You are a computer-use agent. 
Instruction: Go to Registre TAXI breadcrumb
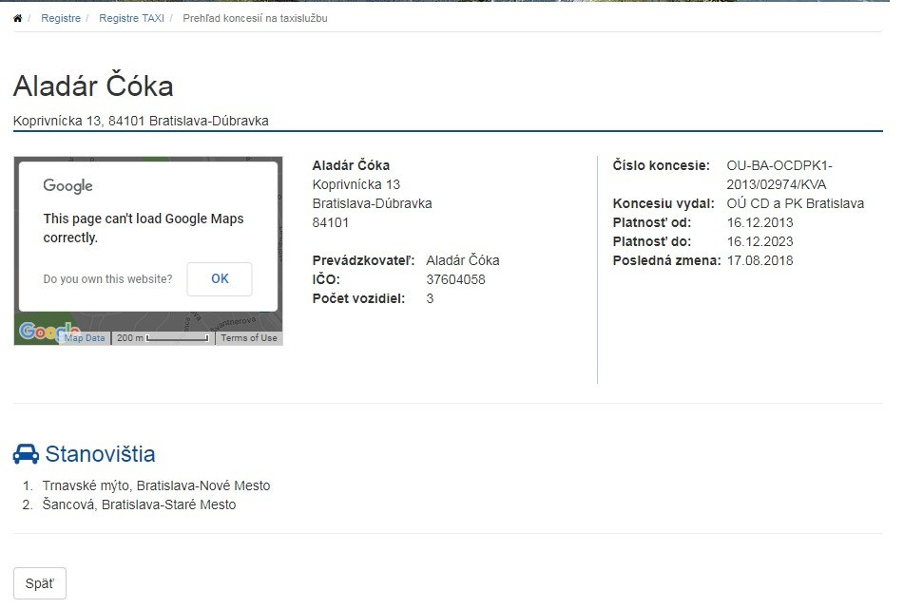coord(131,18)
